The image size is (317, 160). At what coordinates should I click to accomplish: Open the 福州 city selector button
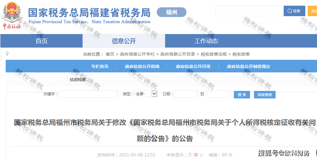point(171,12)
